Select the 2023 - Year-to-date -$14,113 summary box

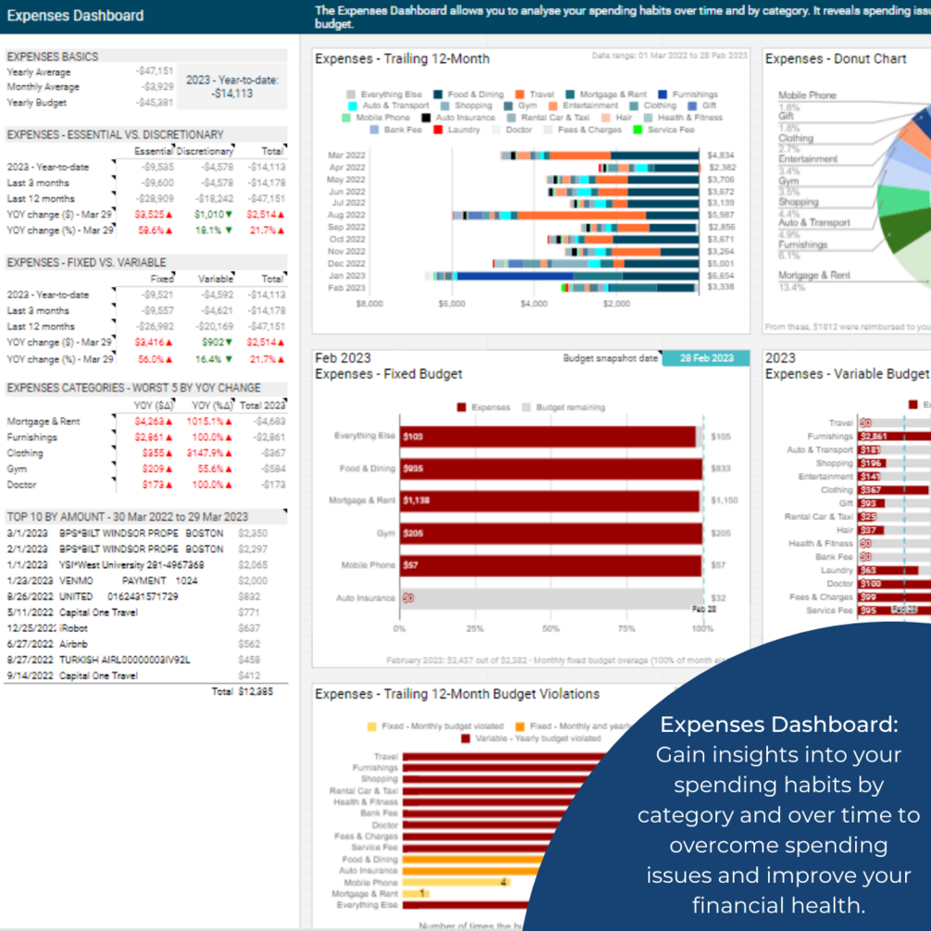pos(233,87)
